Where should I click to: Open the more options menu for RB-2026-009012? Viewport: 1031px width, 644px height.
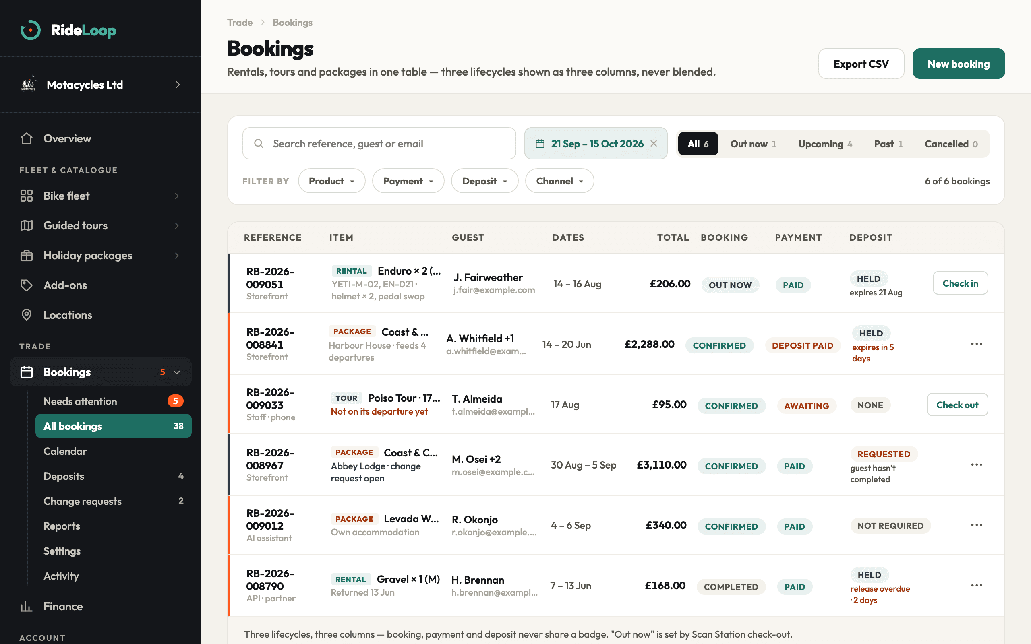(x=977, y=525)
